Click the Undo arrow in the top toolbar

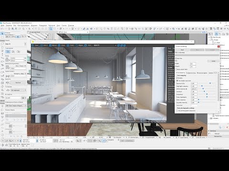click(x=2, y=29)
